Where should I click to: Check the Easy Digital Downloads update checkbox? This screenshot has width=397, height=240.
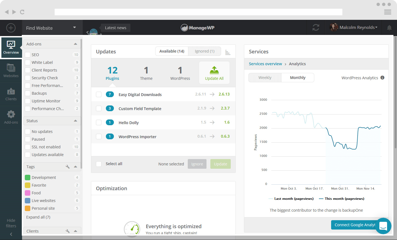(99, 94)
